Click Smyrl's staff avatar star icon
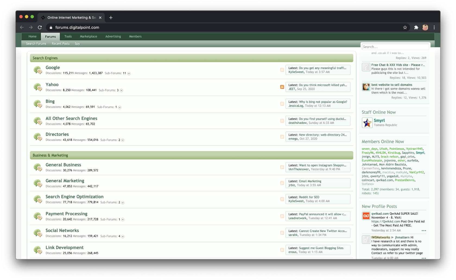 tap(367, 123)
